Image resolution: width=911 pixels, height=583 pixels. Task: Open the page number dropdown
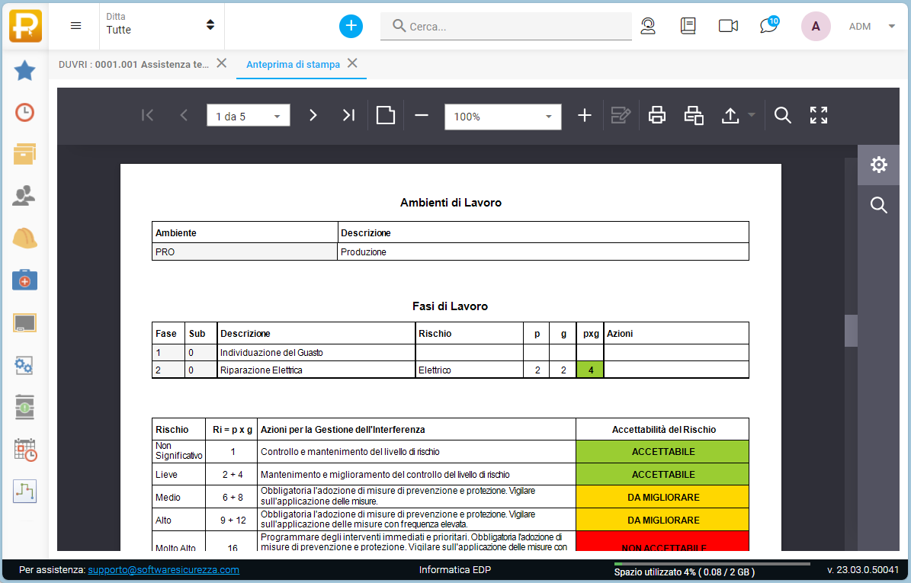[248, 117]
